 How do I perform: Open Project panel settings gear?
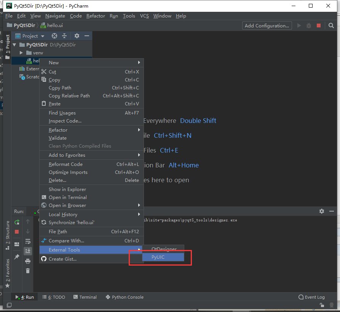[x=77, y=36]
